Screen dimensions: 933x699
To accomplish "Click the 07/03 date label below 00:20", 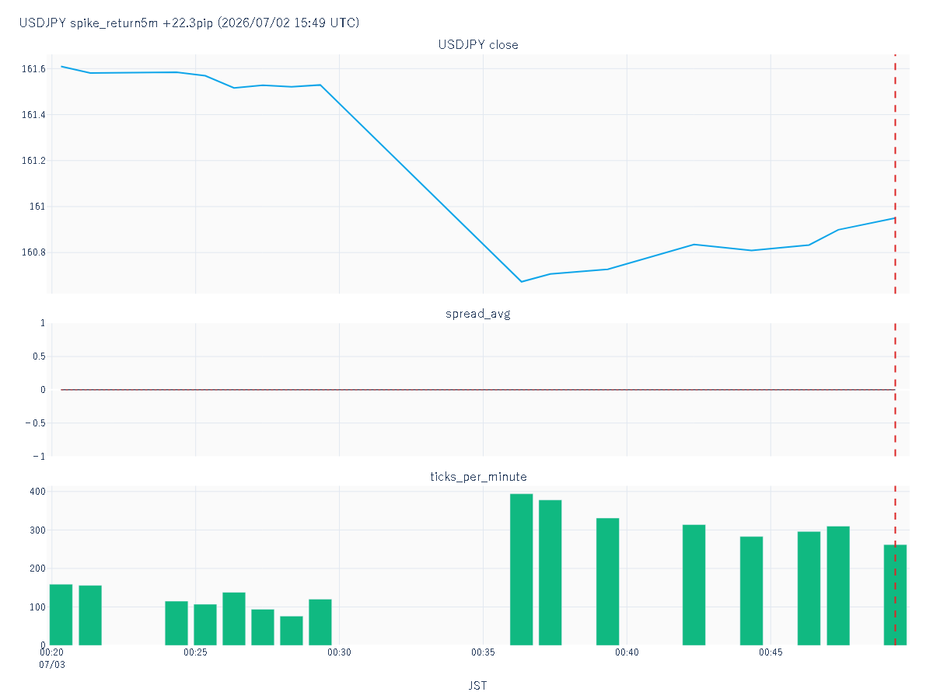I will (52, 666).
